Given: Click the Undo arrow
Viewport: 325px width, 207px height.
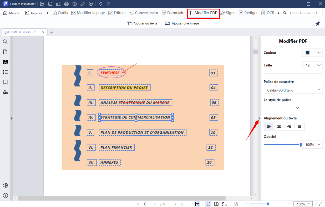Looking at the screenshot, I should (x=100, y=4).
